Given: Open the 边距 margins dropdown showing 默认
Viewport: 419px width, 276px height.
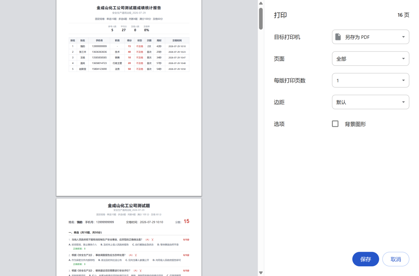Looking at the screenshot, I should (371, 102).
